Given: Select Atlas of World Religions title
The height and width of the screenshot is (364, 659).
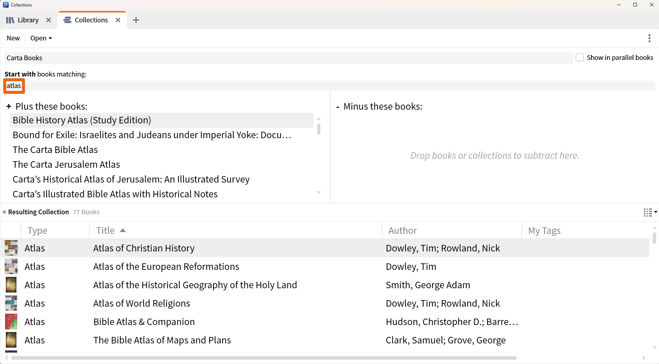Looking at the screenshot, I should (x=142, y=303).
